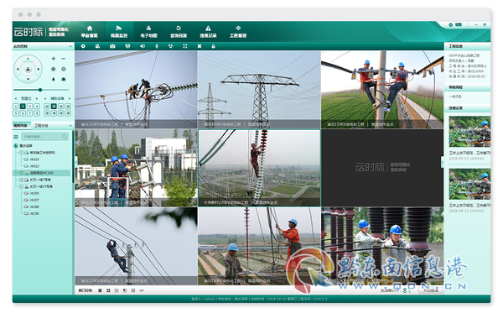The width and height of the screenshot is (503, 313).
Task: Select camera JK280 in the tree
Action: click(x=32, y=206)
